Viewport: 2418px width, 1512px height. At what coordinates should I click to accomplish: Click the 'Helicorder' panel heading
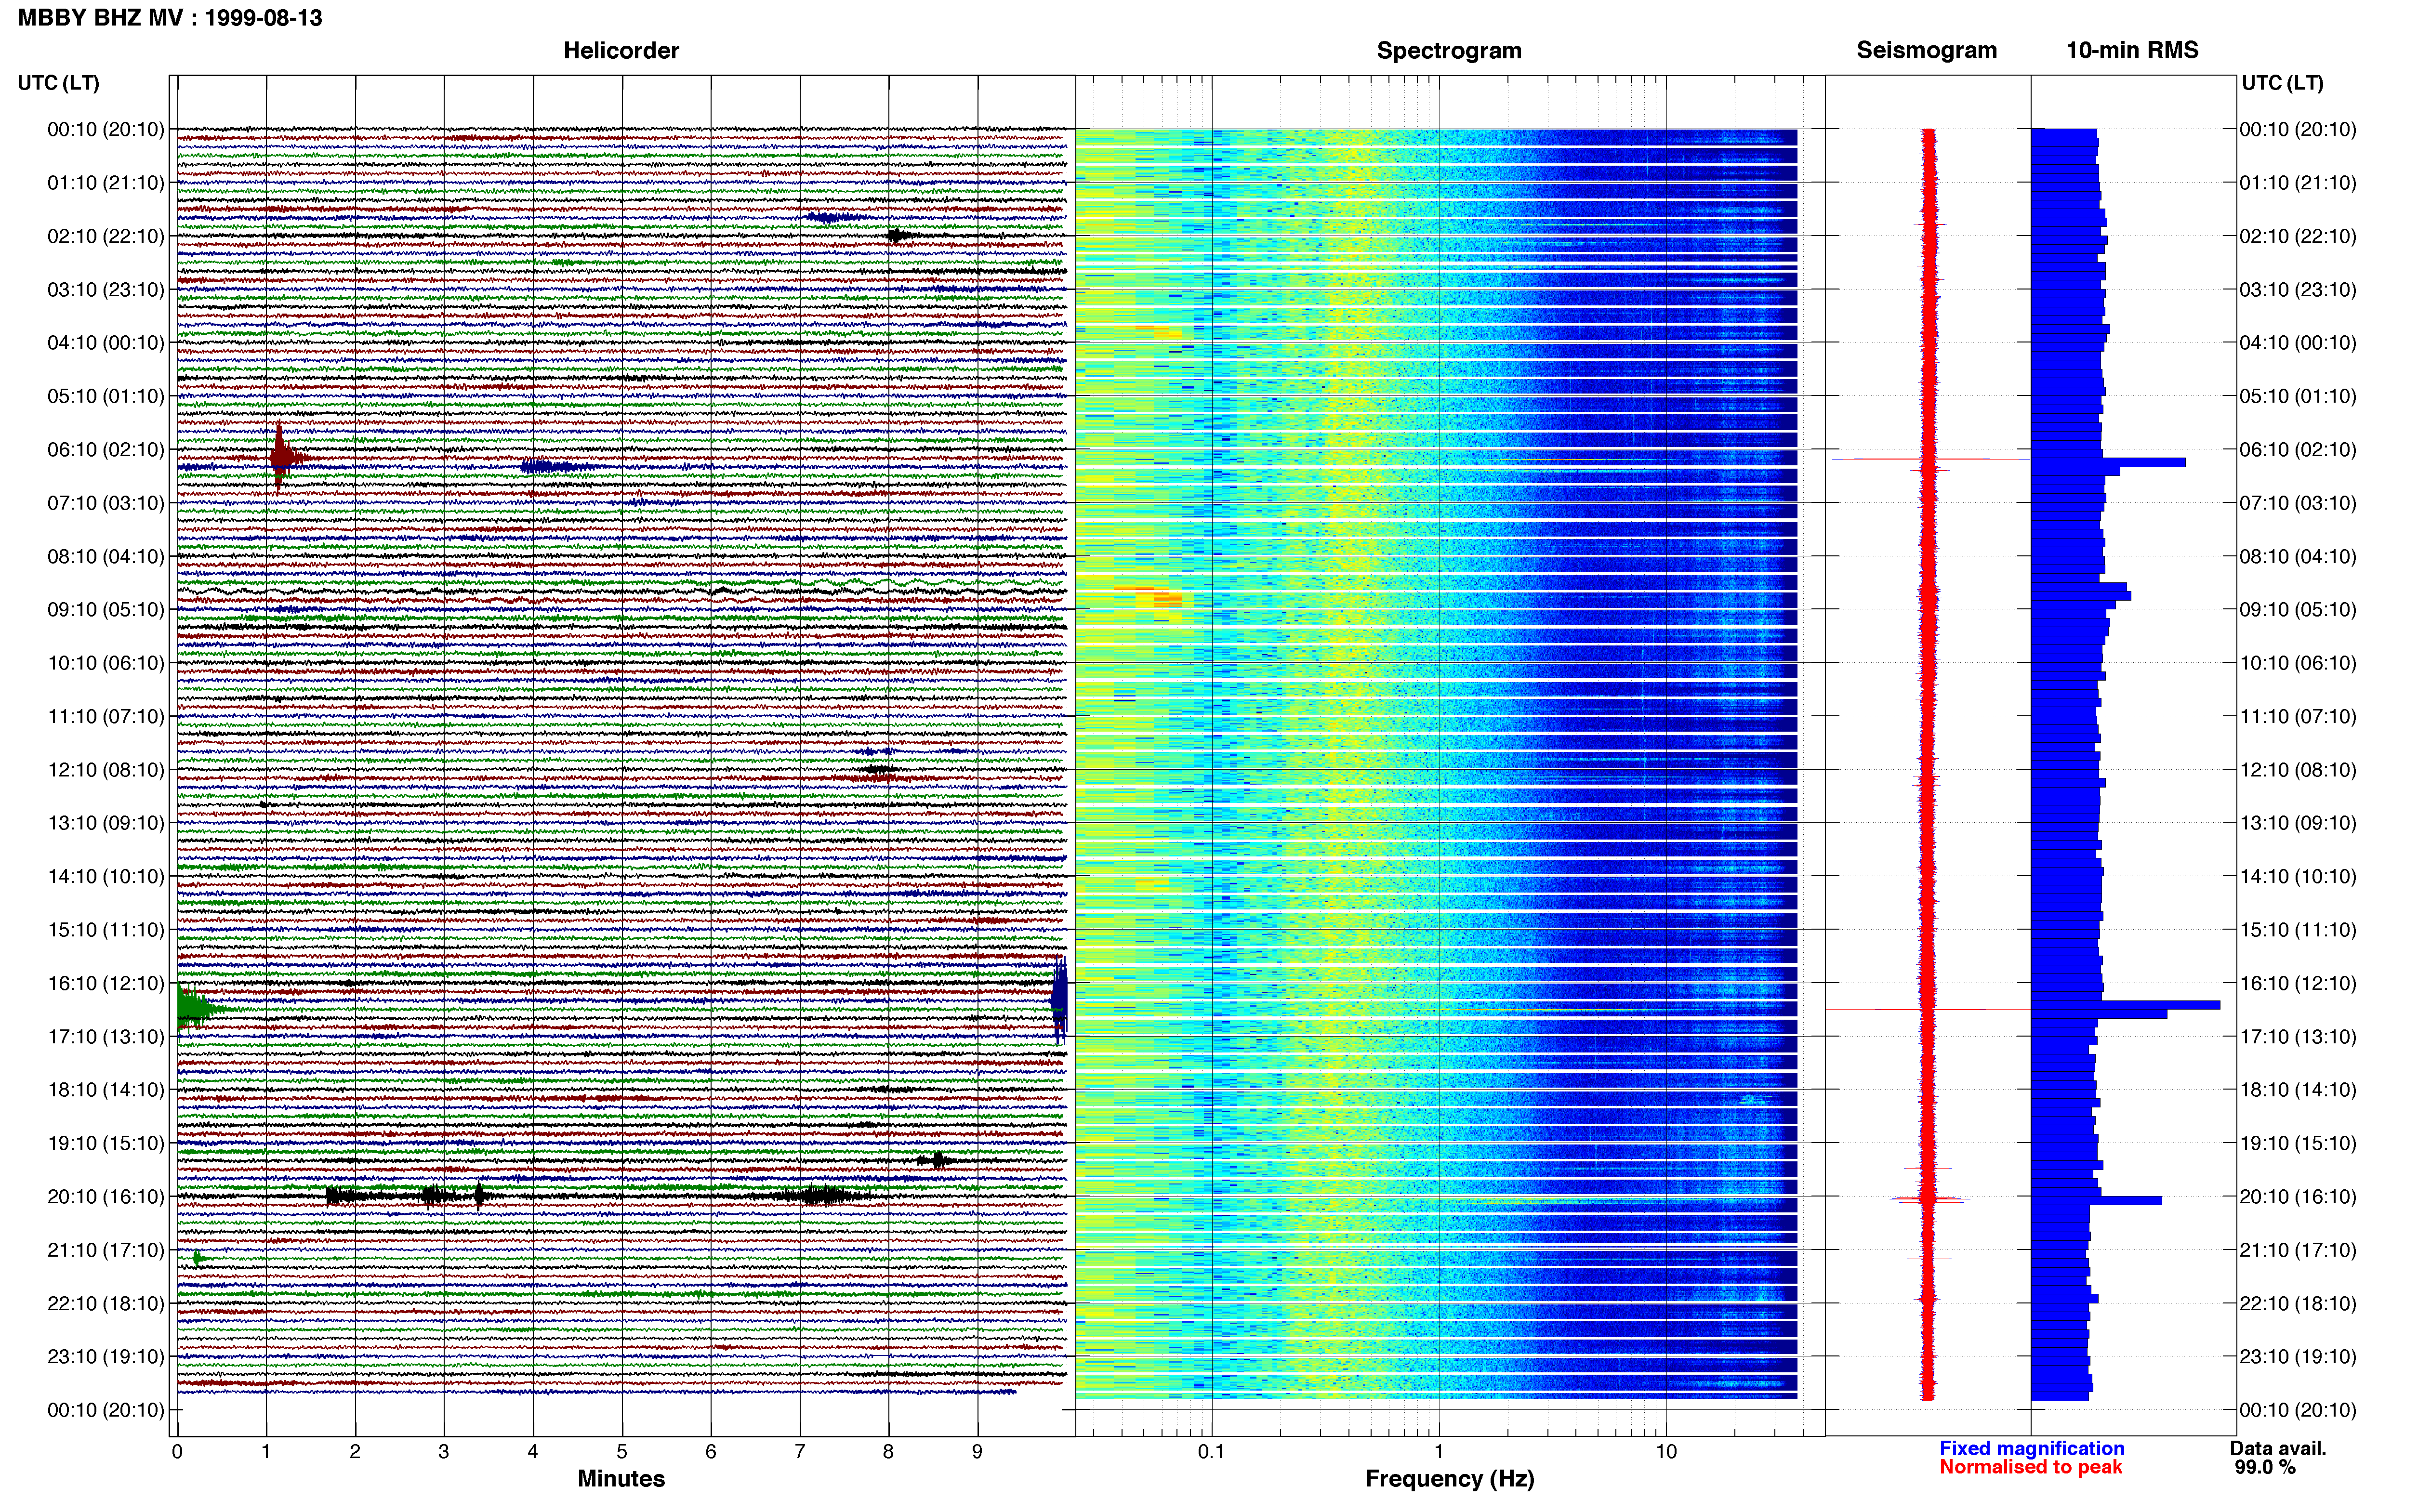621,50
